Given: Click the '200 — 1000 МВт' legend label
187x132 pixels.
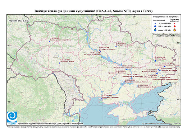Looking at the screenshot, I should [x=165, y=27].
